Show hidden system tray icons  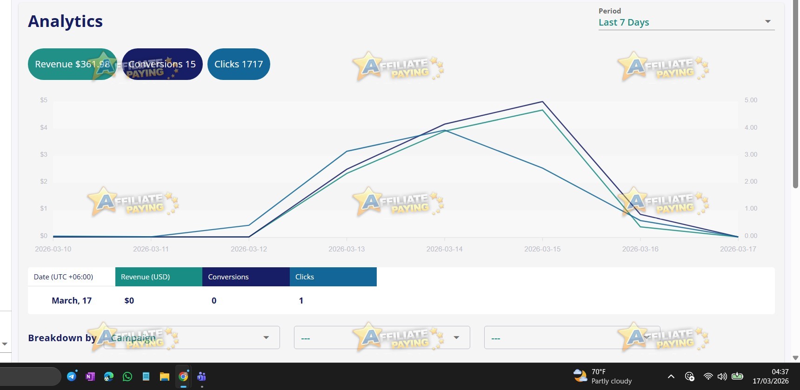tap(671, 377)
